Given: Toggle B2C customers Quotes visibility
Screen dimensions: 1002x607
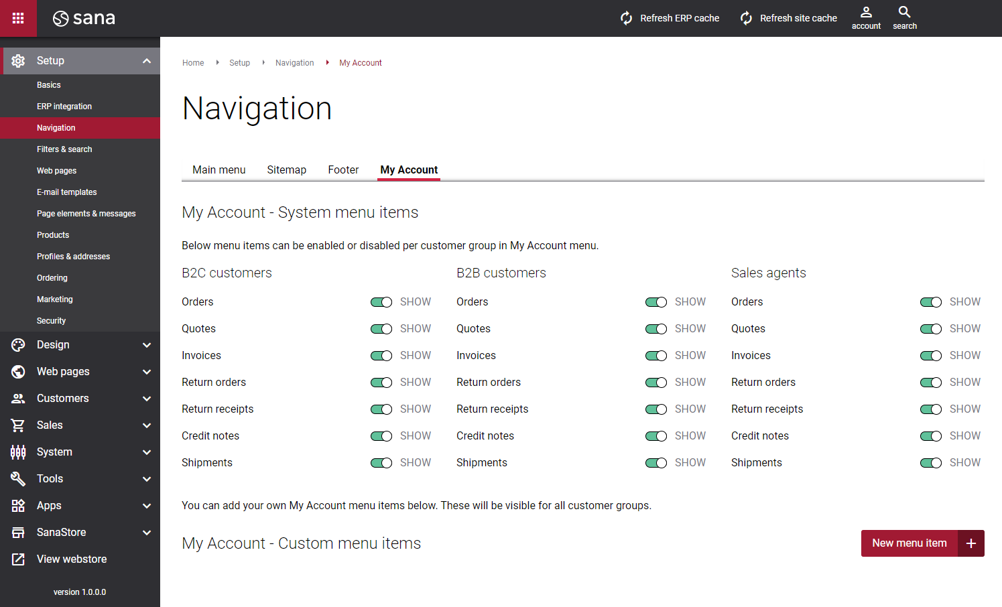Looking at the screenshot, I should tap(381, 329).
